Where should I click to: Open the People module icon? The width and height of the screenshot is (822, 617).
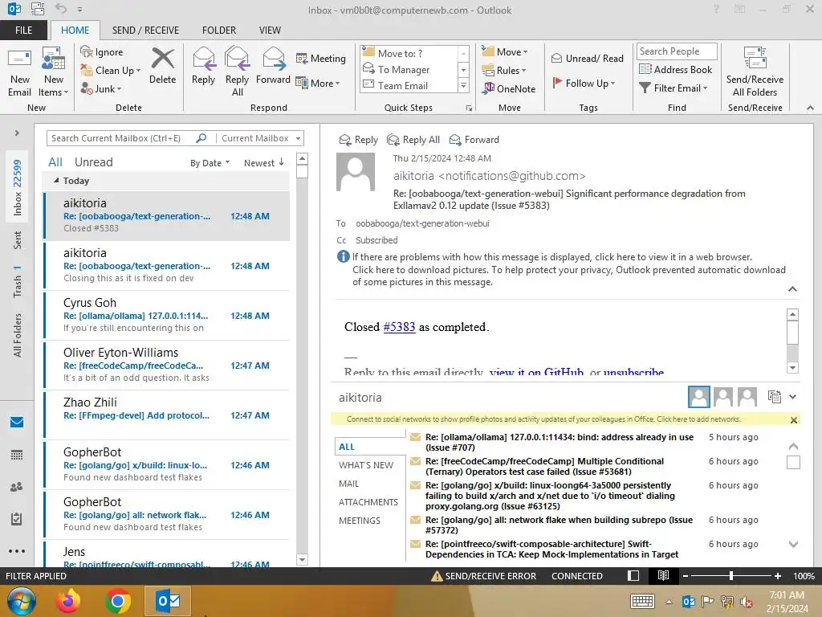click(17, 487)
